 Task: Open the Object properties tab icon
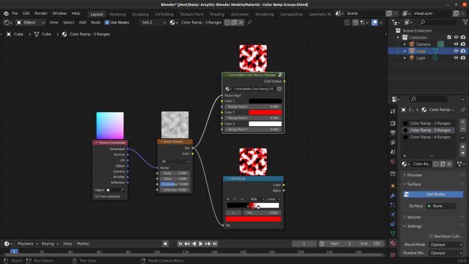(393, 185)
